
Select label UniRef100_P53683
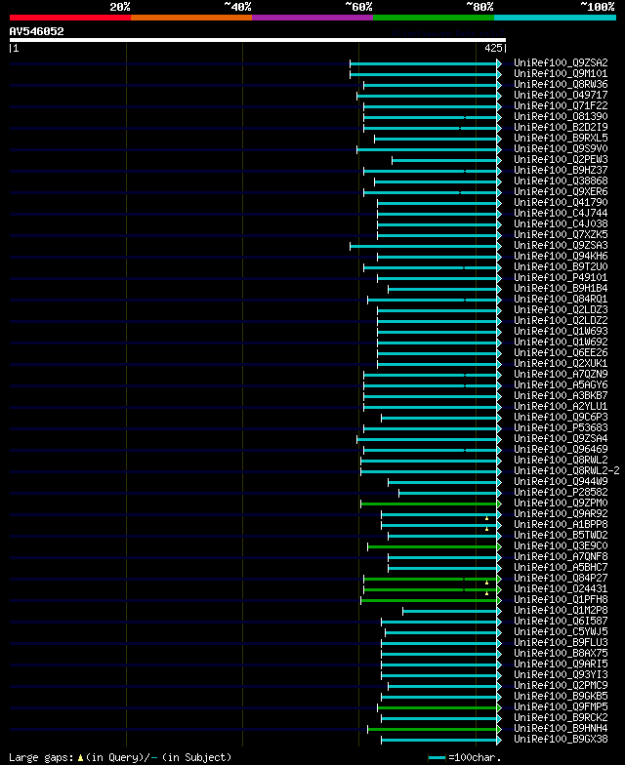click(561, 427)
